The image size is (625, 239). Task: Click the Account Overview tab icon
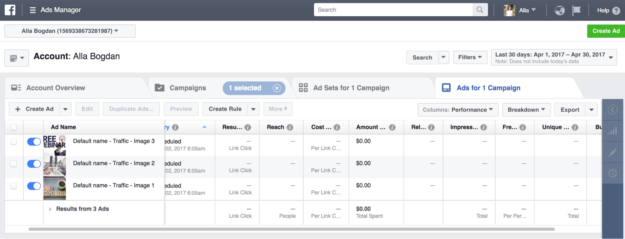16,88
